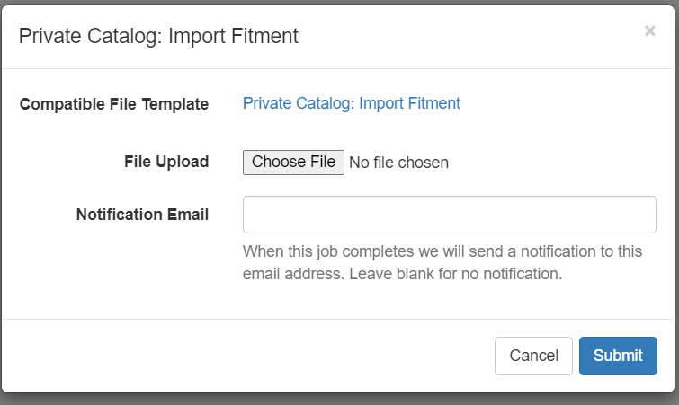Click the blank header area beside the title
679x405 pixels.
click(468, 36)
